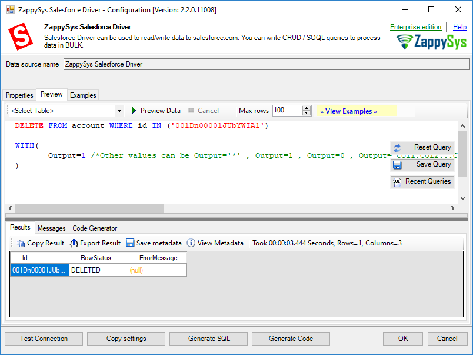Viewport: 473px width, 355px height.
Task: Click the Save metadata disk icon
Action: 130,243
